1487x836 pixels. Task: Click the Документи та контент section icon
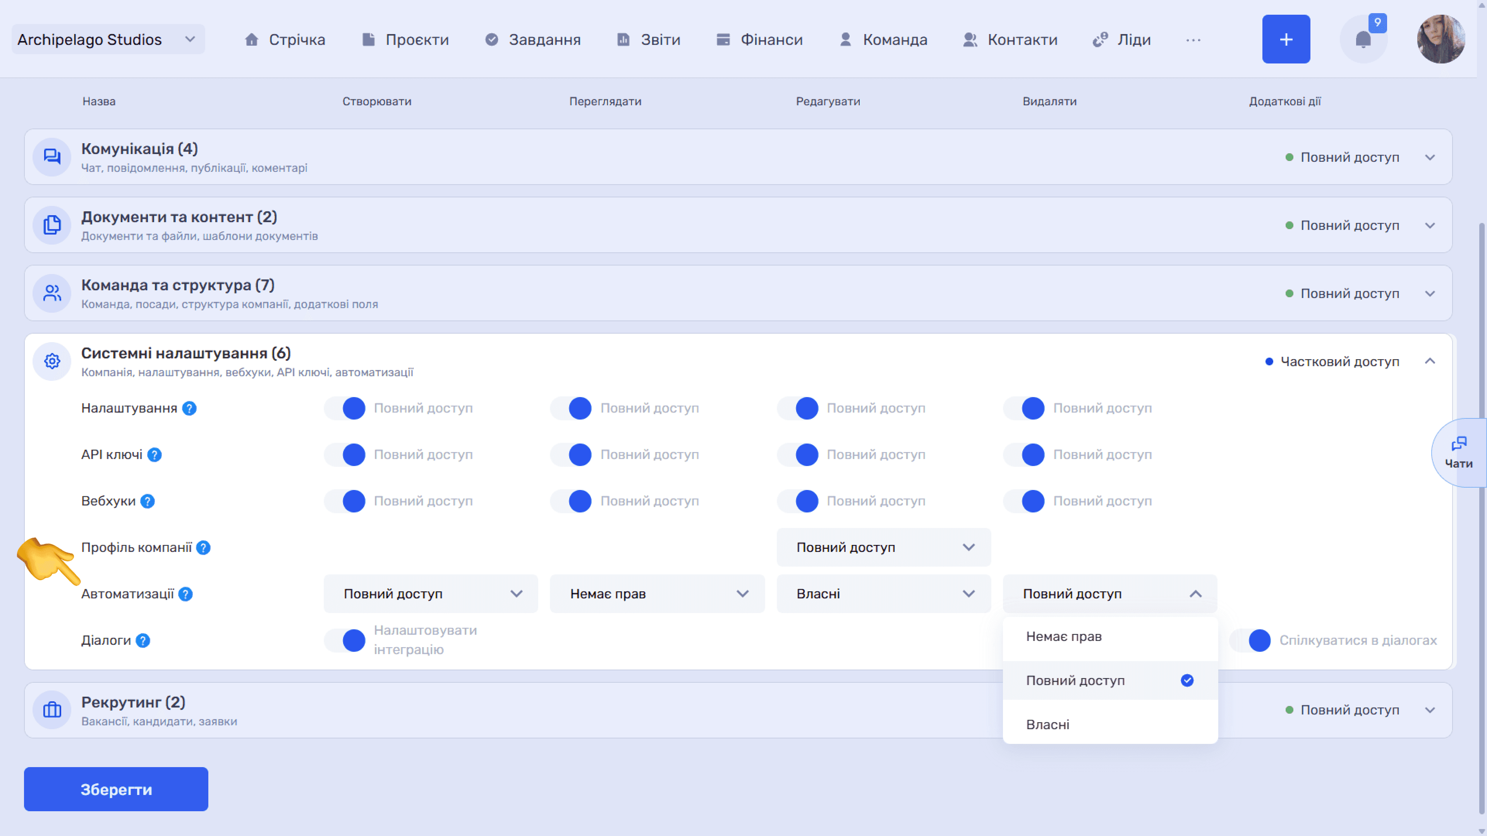(x=52, y=225)
